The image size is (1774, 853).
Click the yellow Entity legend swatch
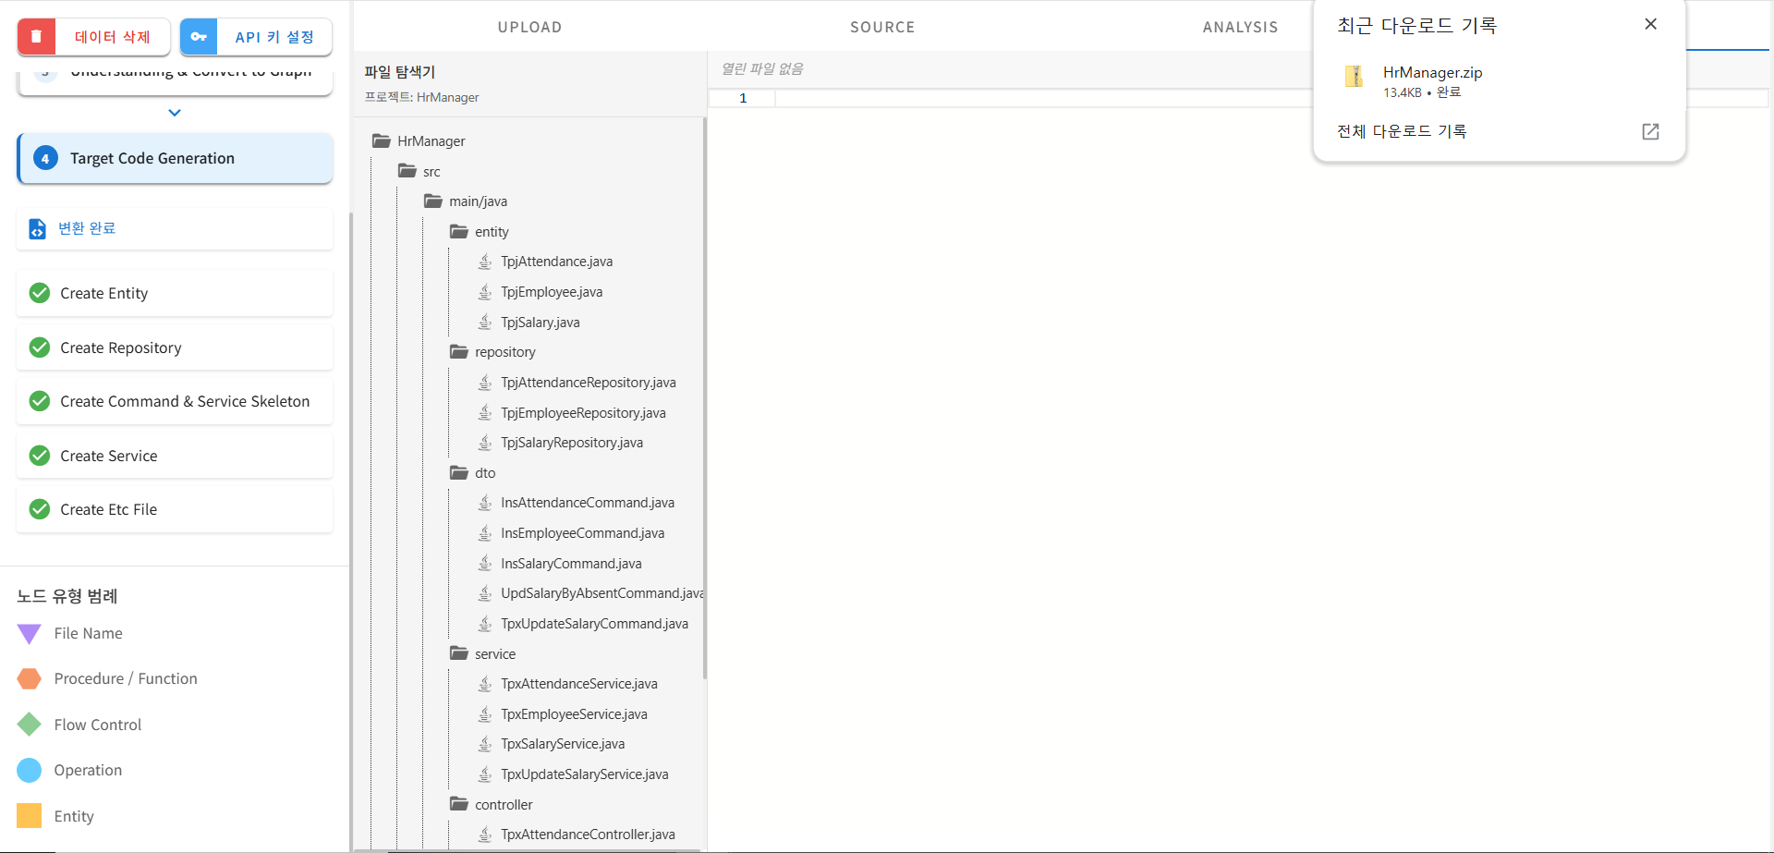30,816
